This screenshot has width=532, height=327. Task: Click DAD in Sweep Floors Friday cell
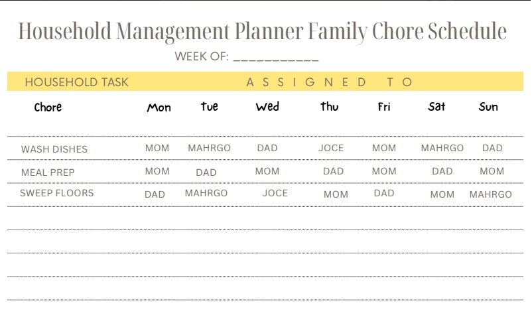tap(384, 193)
